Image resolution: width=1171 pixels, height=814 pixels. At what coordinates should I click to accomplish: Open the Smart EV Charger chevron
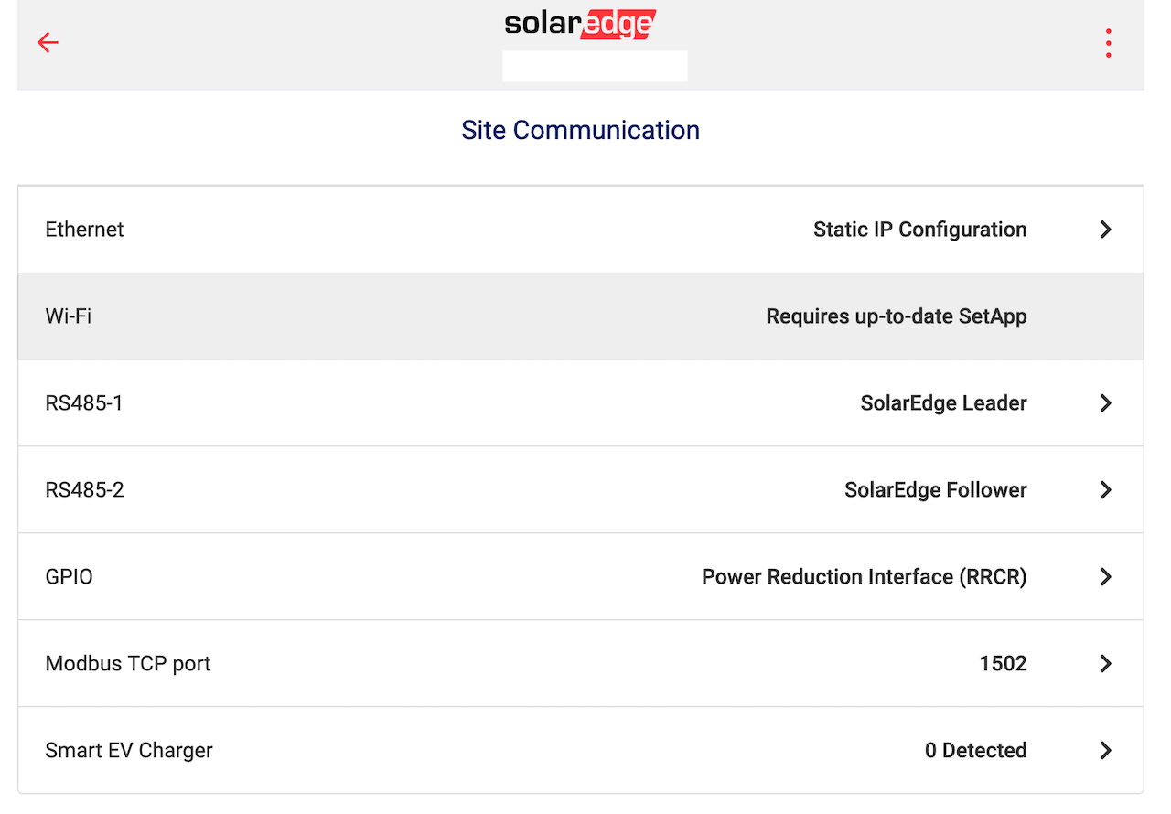(x=1105, y=751)
